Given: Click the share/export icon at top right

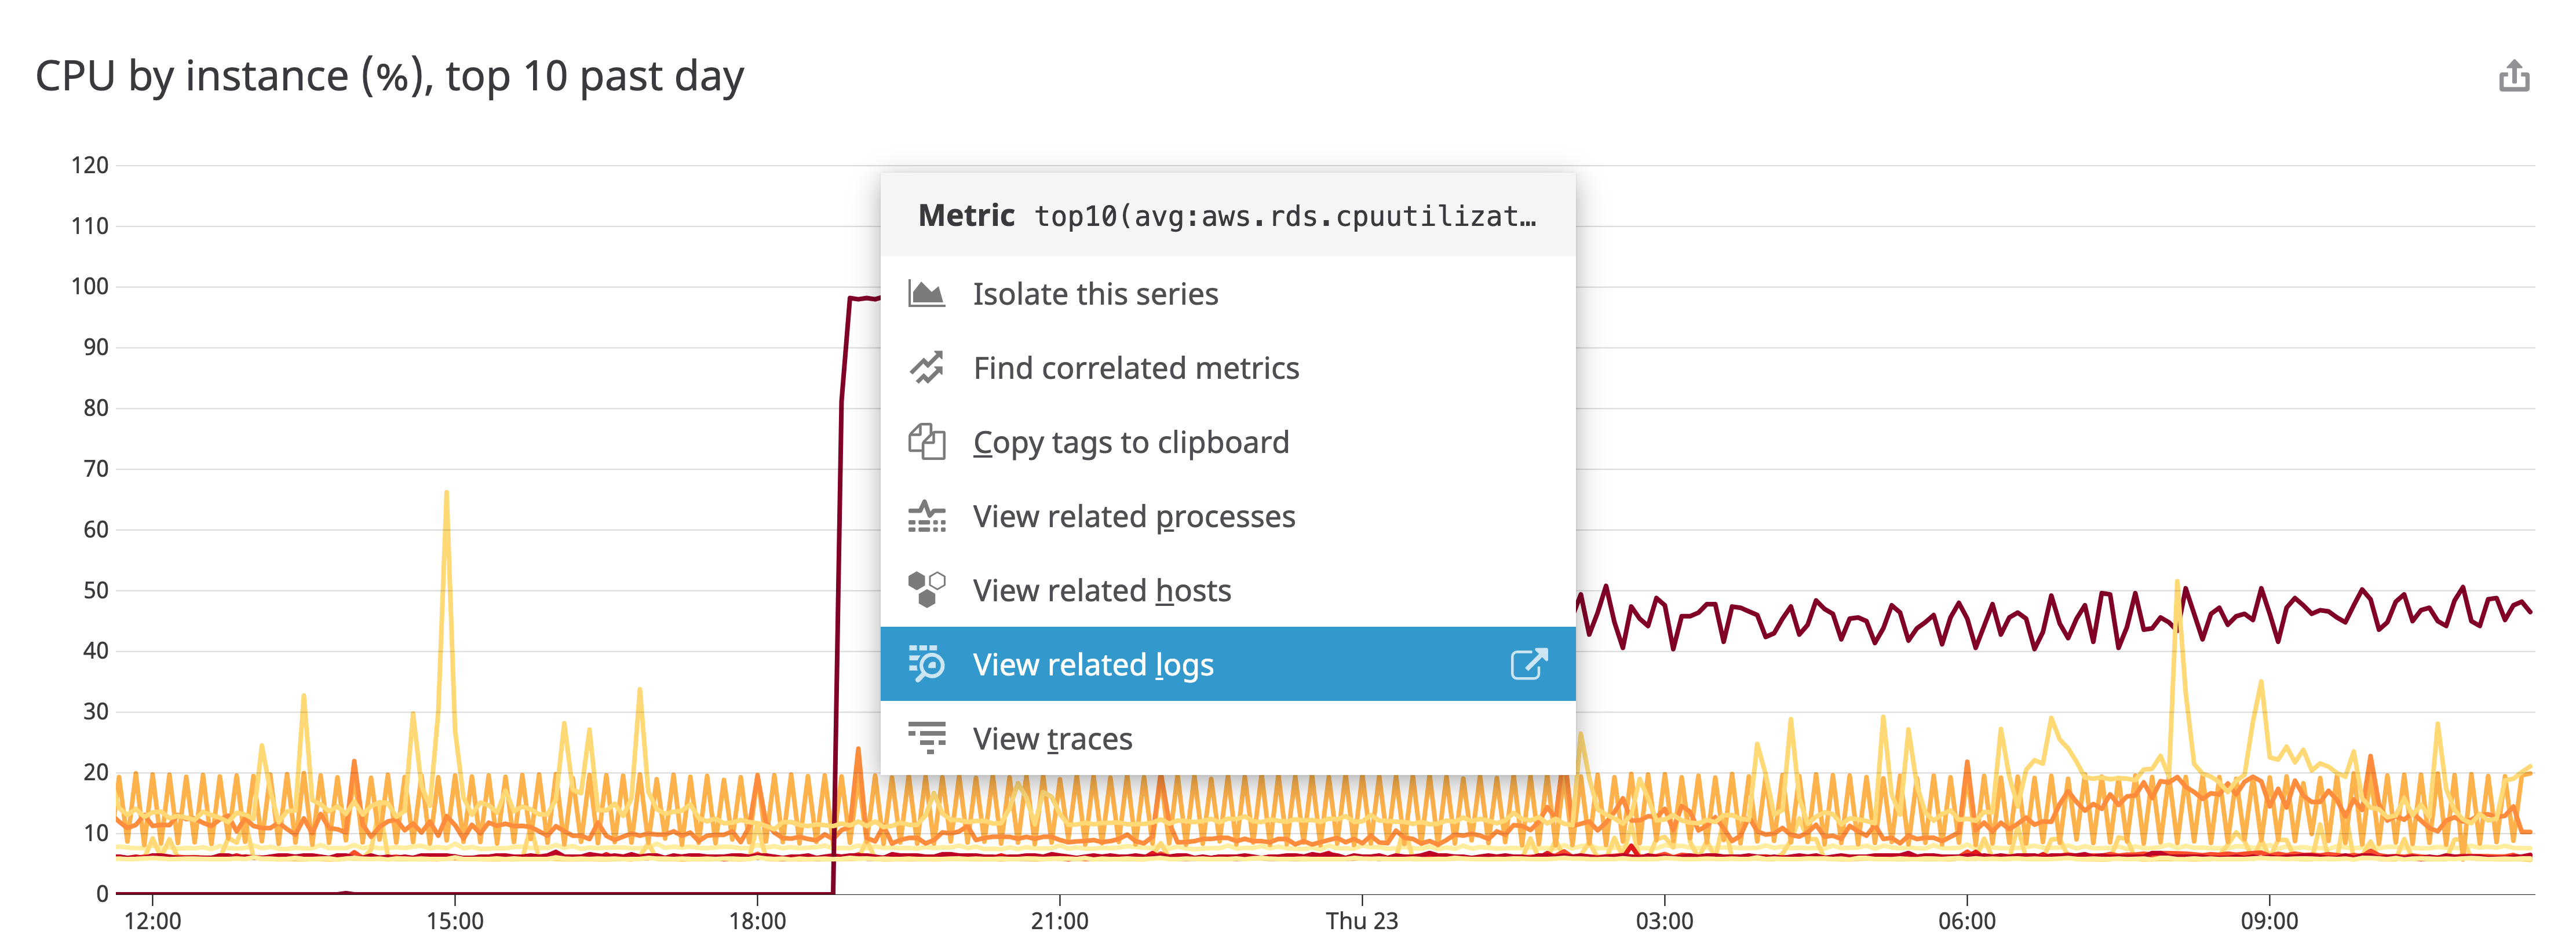Looking at the screenshot, I should pos(2515,75).
